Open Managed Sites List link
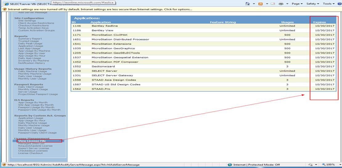Screen dimensions: 342x168 [31, 143]
